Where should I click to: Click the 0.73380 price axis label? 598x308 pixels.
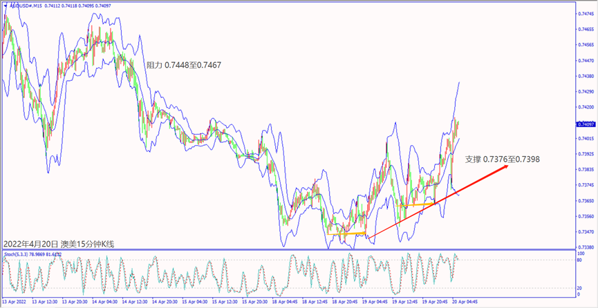584,247
